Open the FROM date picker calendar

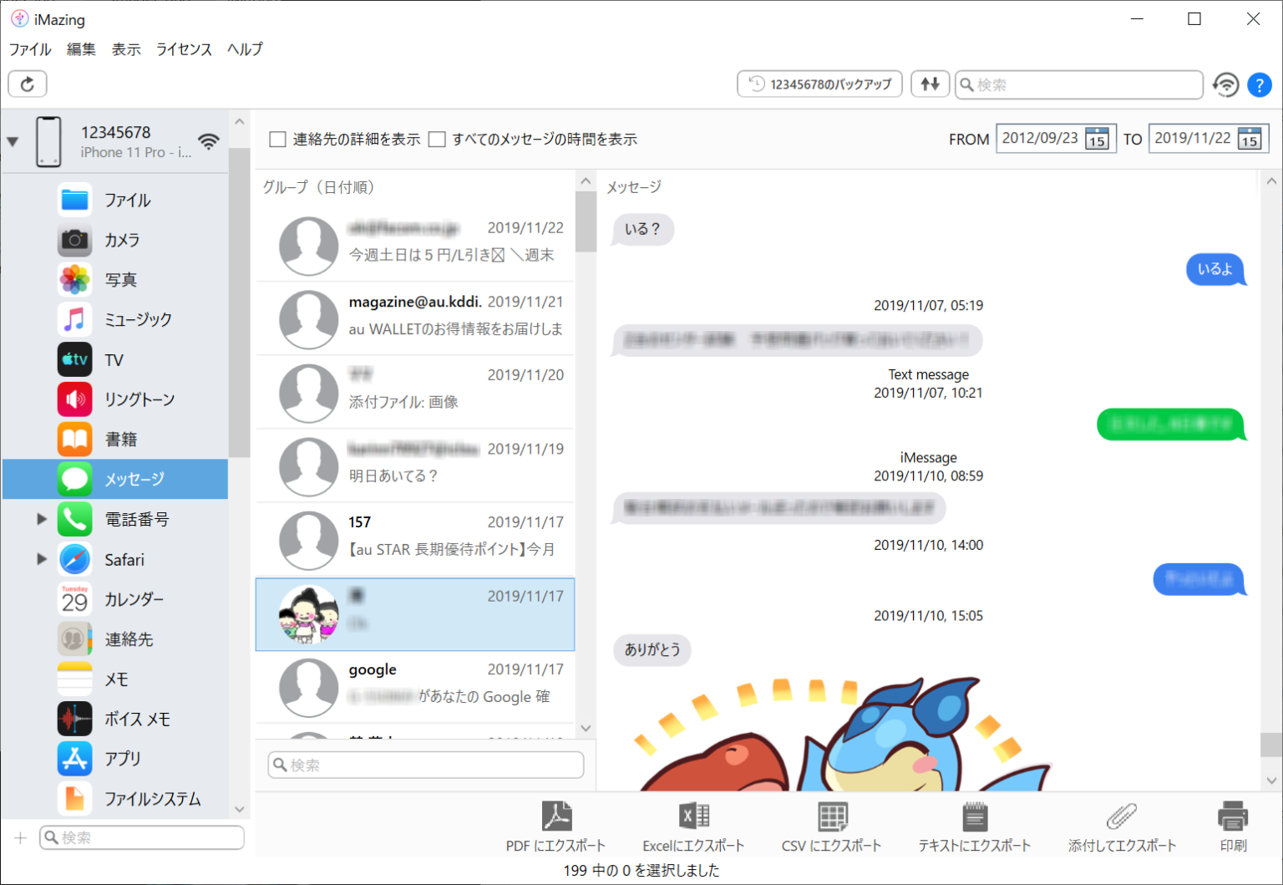point(1104,139)
